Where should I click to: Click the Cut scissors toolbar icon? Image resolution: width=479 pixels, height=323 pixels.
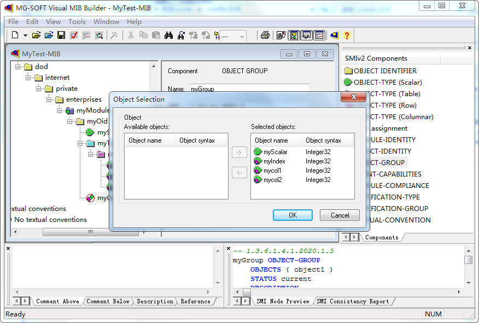point(131,35)
